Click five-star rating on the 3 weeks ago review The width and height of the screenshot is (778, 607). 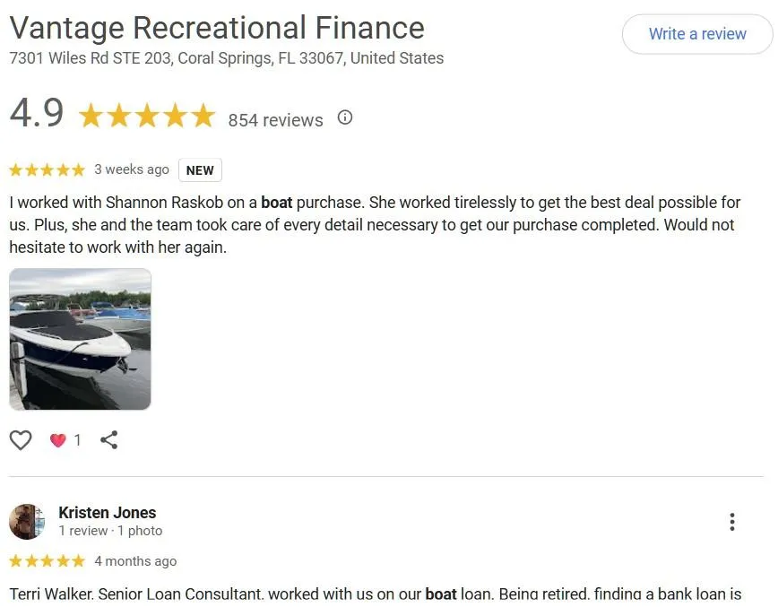(48, 170)
